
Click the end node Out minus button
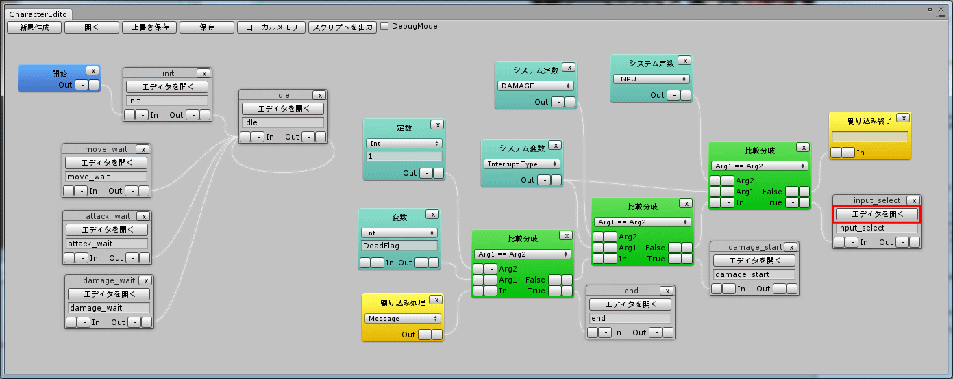tap(655, 332)
